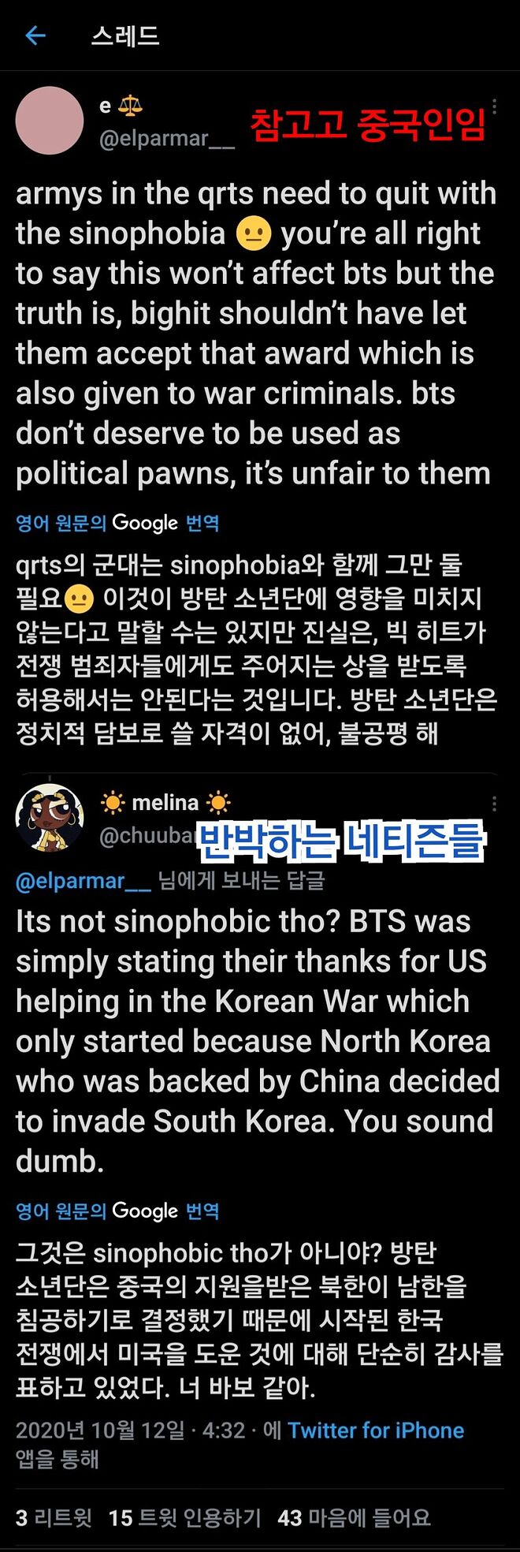The width and height of the screenshot is (520, 1552).
Task: Open the Twitter for iPhone source link
Action: tap(376, 1431)
